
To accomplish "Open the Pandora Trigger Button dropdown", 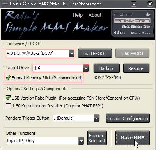I will [76, 118].
